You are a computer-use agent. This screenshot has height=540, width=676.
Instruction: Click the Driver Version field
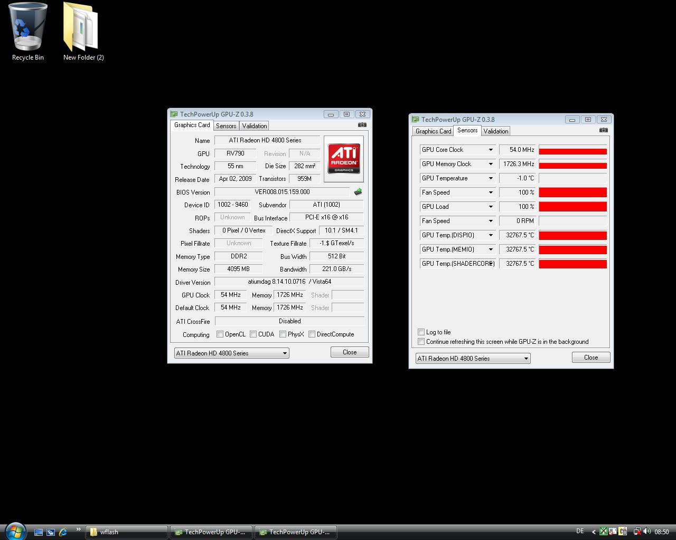pyautogui.click(x=289, y=282)
